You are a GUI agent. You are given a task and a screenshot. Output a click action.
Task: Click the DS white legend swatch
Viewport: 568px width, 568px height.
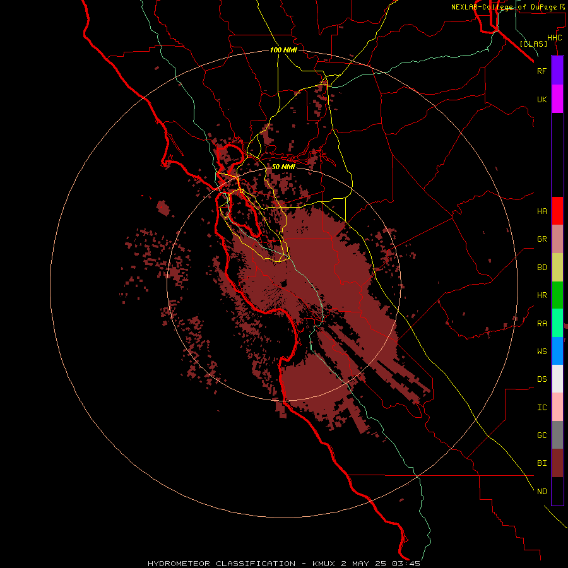[x=557, y=379]
